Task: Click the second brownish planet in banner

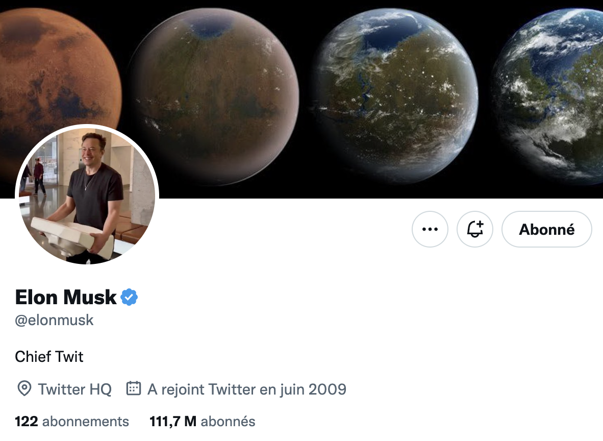Action: pyautogui.click(x=213, y=96)
